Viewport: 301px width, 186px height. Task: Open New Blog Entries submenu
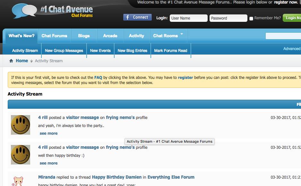point(133,51)
